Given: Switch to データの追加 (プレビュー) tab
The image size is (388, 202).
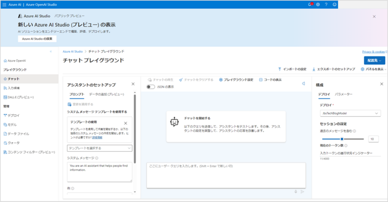Looking at the screenshot, I should click(106, 94).
